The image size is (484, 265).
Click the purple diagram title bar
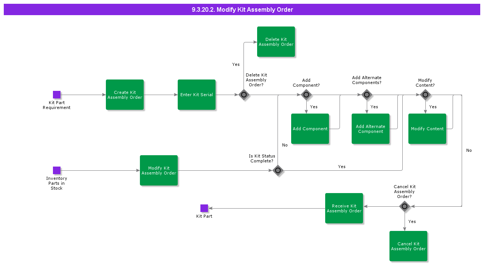click(x=242, y=9)
